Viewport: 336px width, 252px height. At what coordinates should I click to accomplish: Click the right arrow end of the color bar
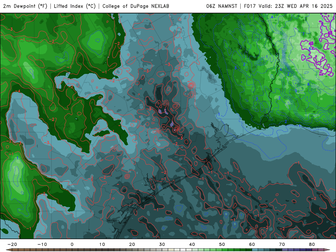click(x=327, y=250)
